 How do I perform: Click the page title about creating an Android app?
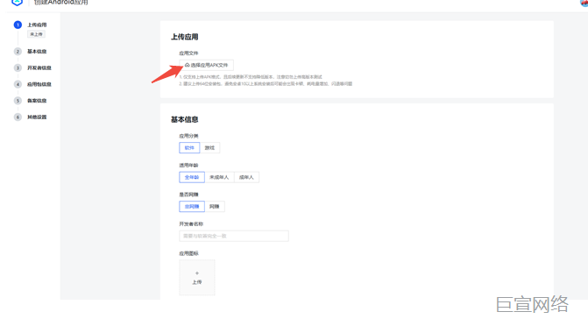[60, 3]
